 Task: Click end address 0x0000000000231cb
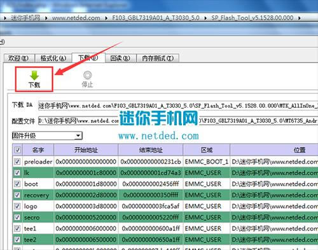pos(151,162)
